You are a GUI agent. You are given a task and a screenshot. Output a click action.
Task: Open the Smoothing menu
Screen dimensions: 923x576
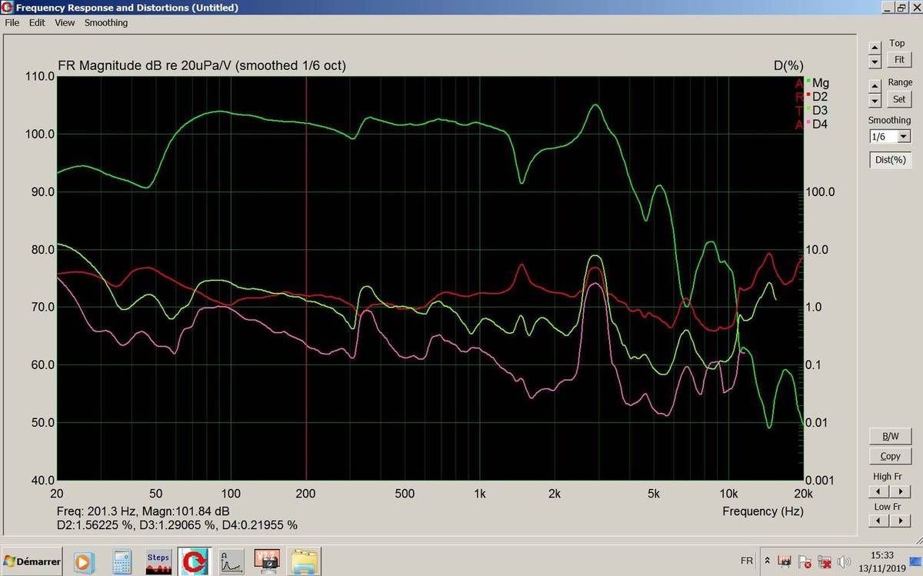point(105,23)
